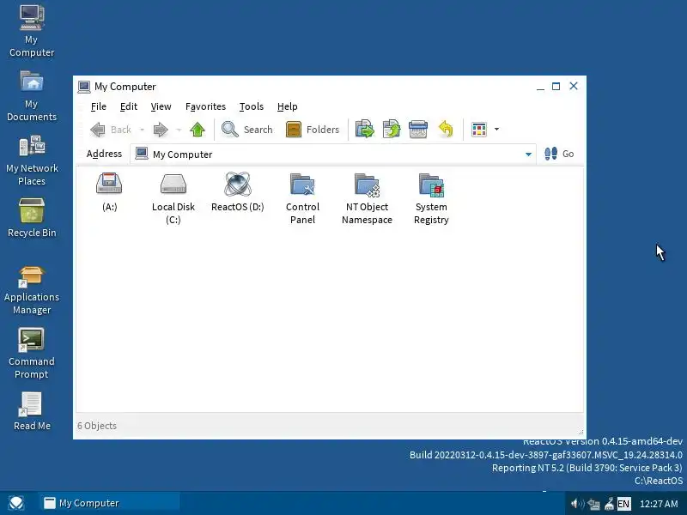The height and width of the screenshot is (515, 687).
Task: Open the Favorites menu
Action: pyautogui.click(x=205, y=106)
